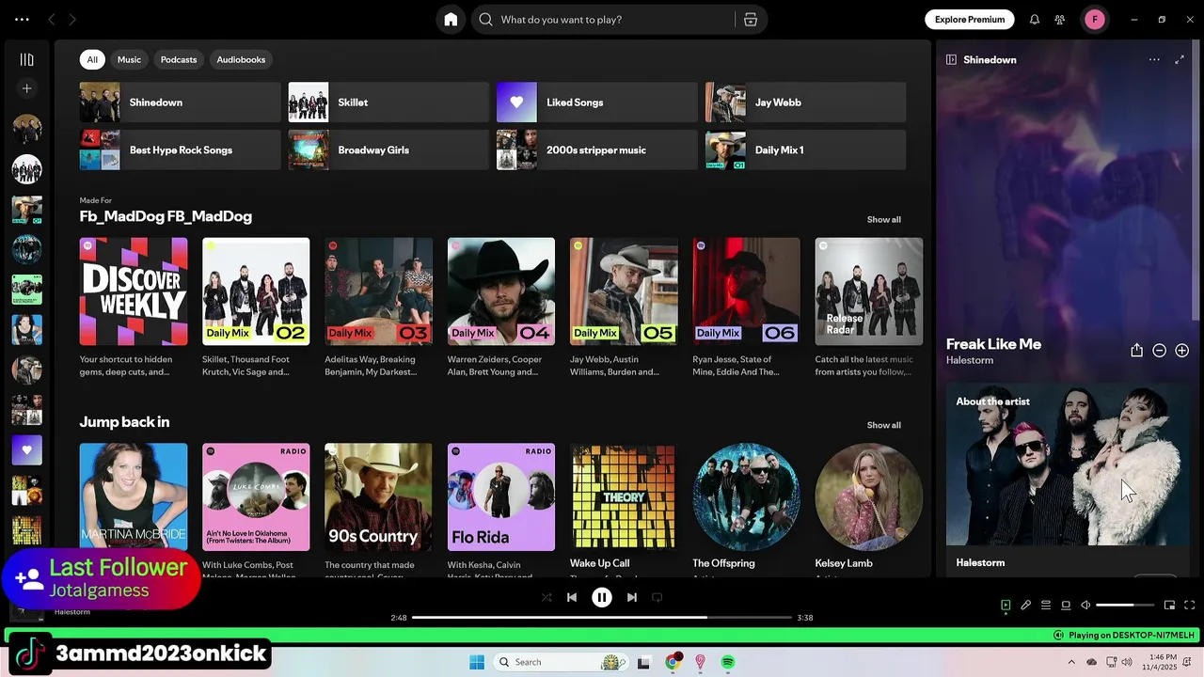Viewport: 1204px width, 677px height.
Task: Go to Spotify Home via the house icon
Action: click(x=451, y=20)
